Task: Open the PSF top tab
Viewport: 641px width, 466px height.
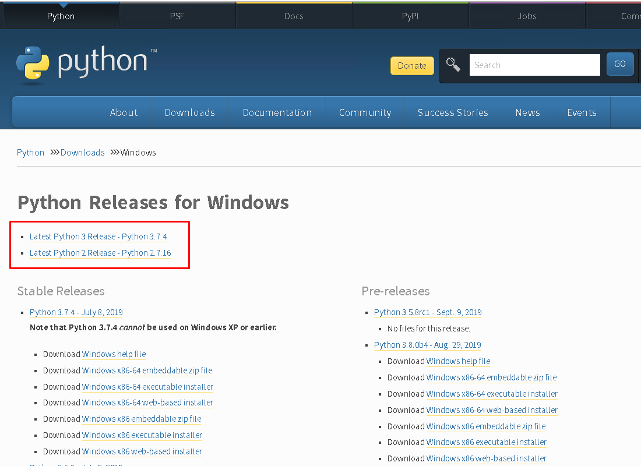Action: (177, 16)
